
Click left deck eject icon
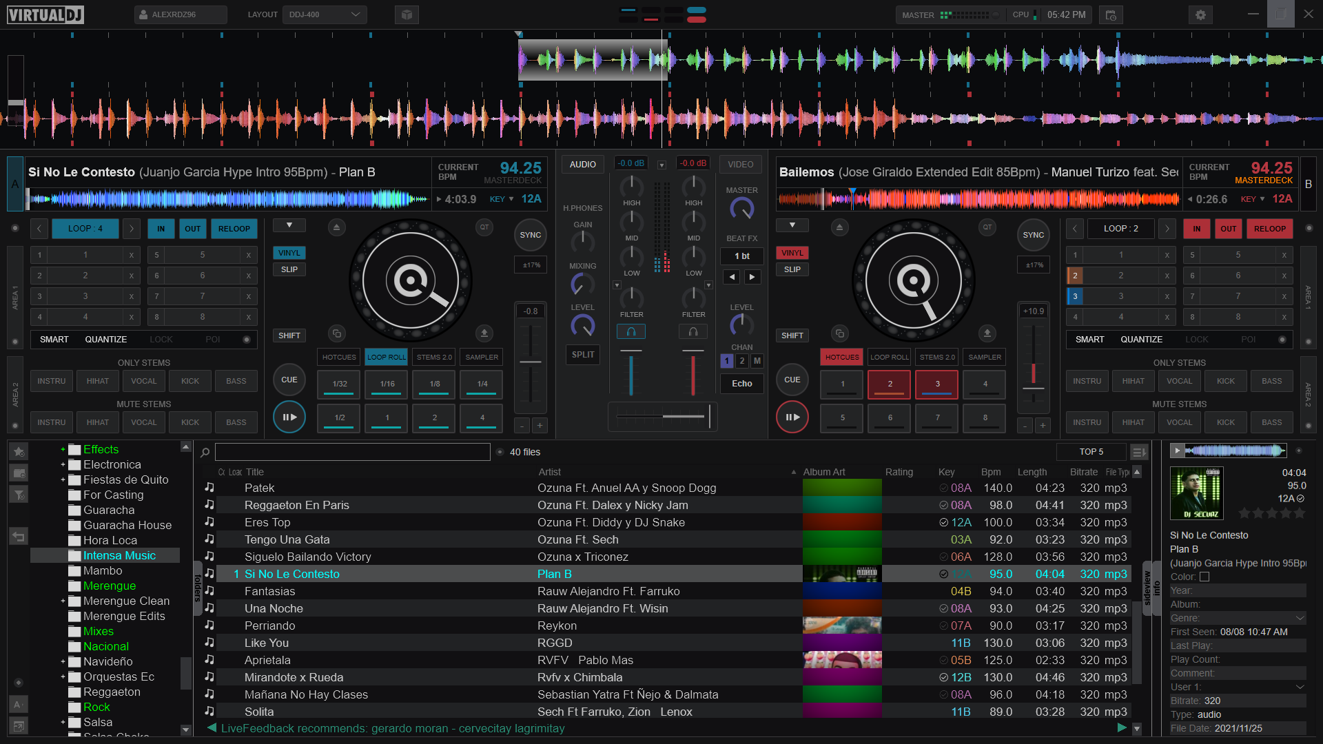(336, 227)
